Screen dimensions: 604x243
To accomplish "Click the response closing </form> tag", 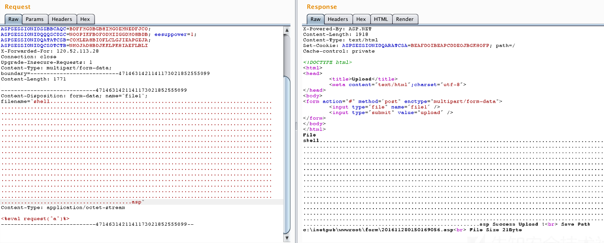I will (x=315, y=118).
